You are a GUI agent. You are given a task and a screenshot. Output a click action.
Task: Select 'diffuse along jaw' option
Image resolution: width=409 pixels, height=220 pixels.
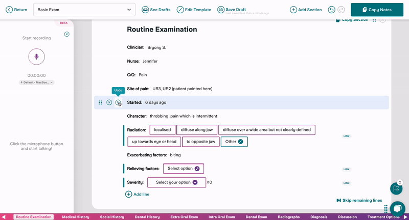point(197,130)
